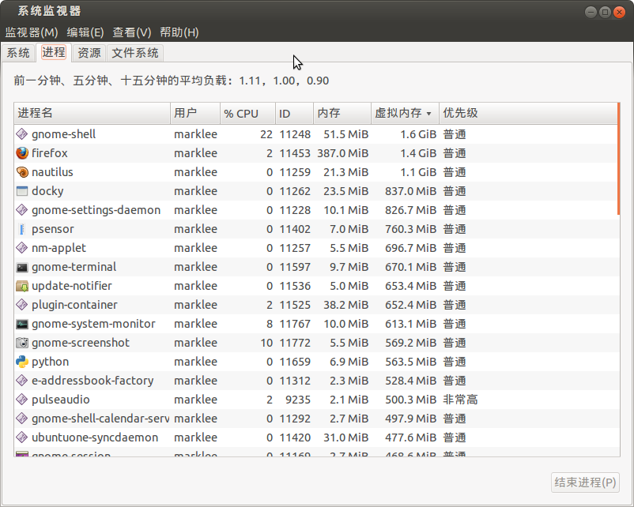634x507 pixels.
Task: Sort by 内存 column header
Action: [342, 113]
